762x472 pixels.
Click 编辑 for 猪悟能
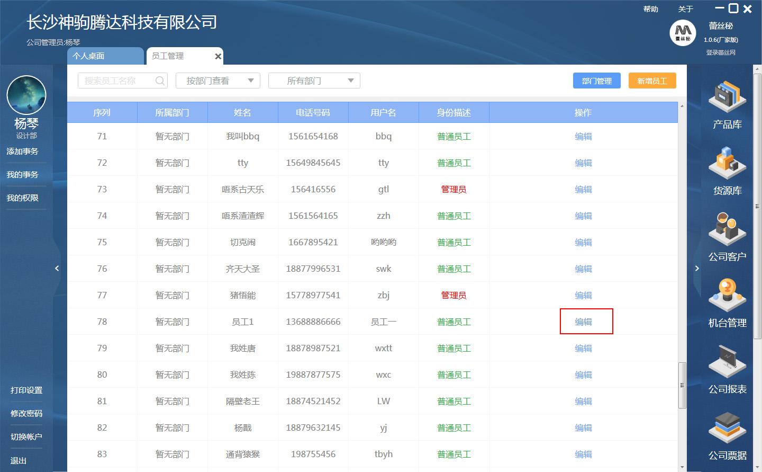tap(583, 295)
